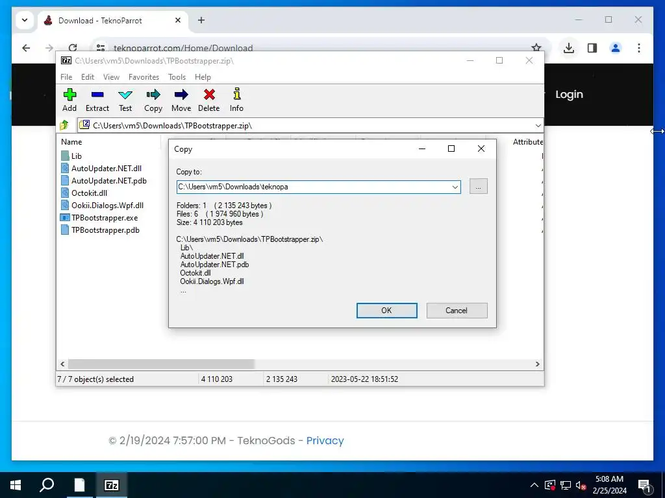Expand 7-Zip address bar dropdown
The width and height of the screenshot is (665, 498).
click(538, 125)
